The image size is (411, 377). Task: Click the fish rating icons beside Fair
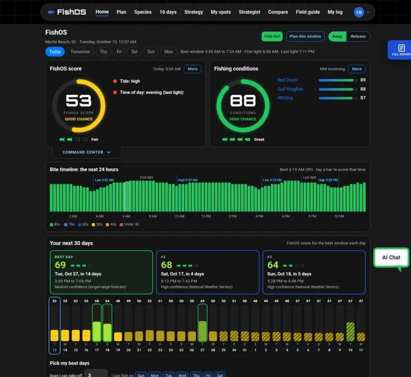click(x=73, y=140)
